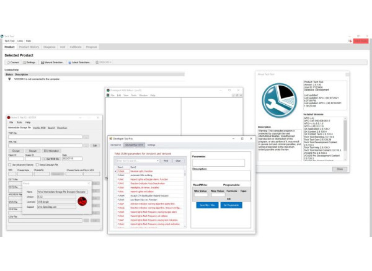The height and width of the screenshot is (271, 372).
Task: Open the Base64 tab
Action: point(51,127)
